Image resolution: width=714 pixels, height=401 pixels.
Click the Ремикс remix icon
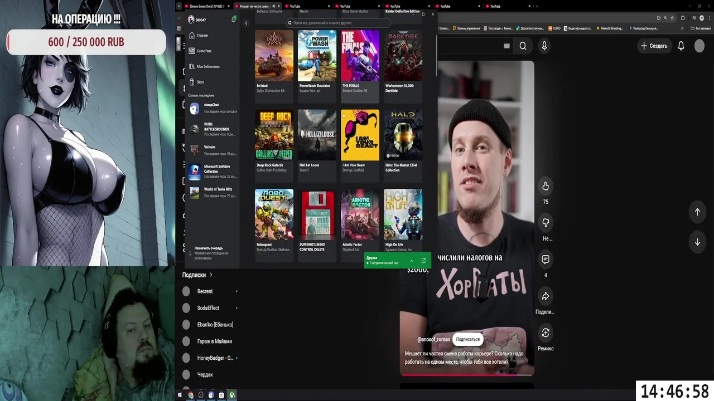(546, 333)
